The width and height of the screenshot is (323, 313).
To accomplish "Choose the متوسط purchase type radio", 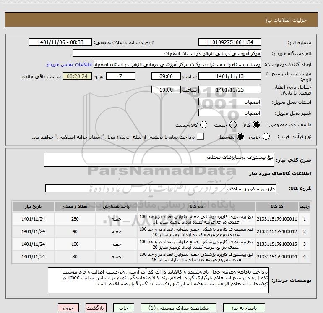I will pyautogui.click(x=240, y=137).
